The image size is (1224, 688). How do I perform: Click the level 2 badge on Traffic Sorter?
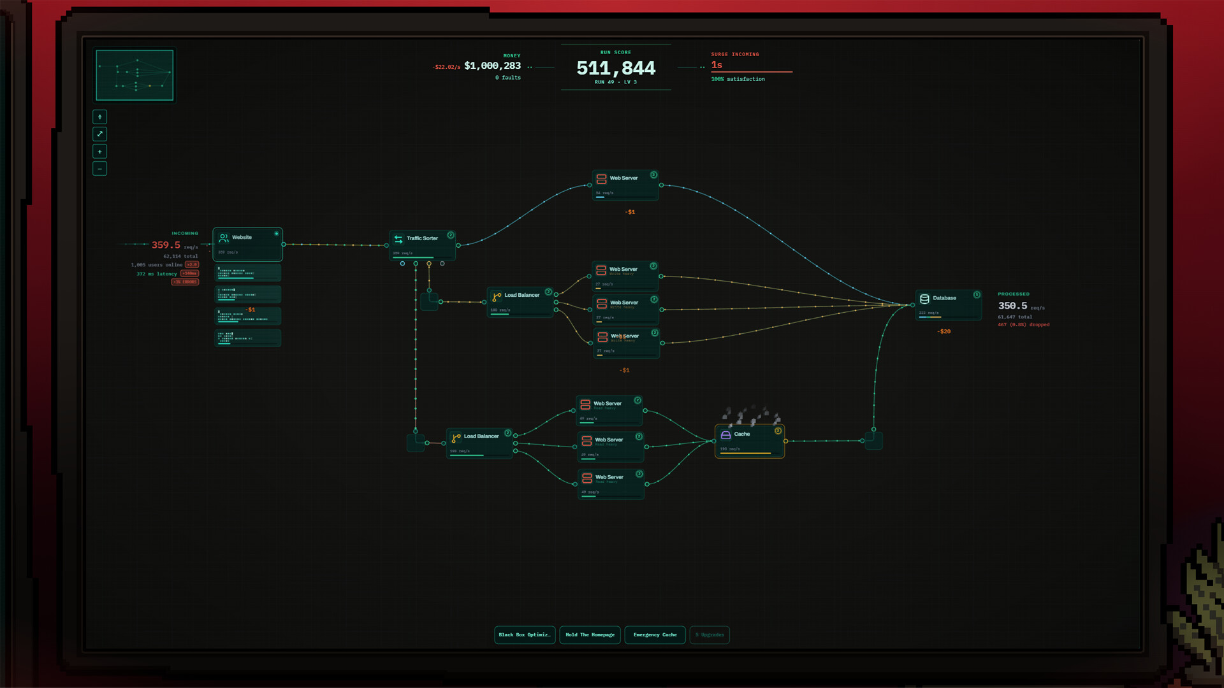(451, 235)
